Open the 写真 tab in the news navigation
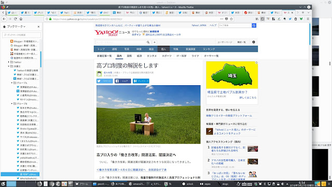This screenshot has width=332, height=187. 127,49
